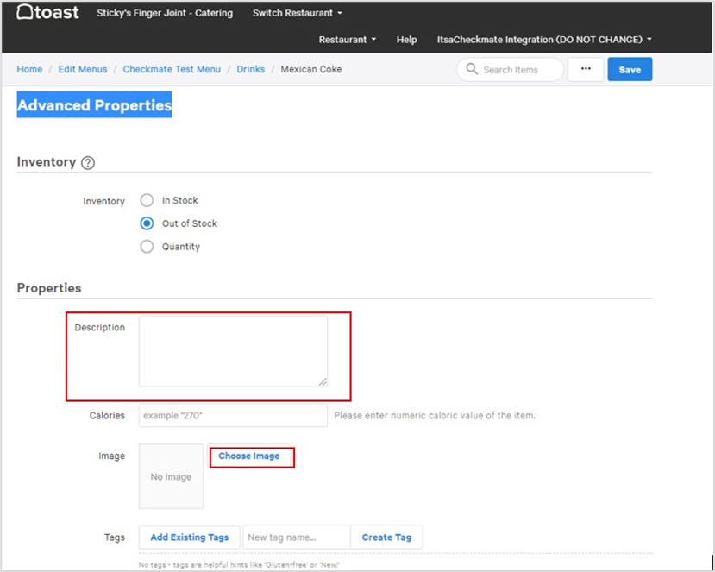Image resolution: width=715 pixels, height=572 pixels.
Task: Choose the Quantity inventory radio button
Action: pos(147,247)
